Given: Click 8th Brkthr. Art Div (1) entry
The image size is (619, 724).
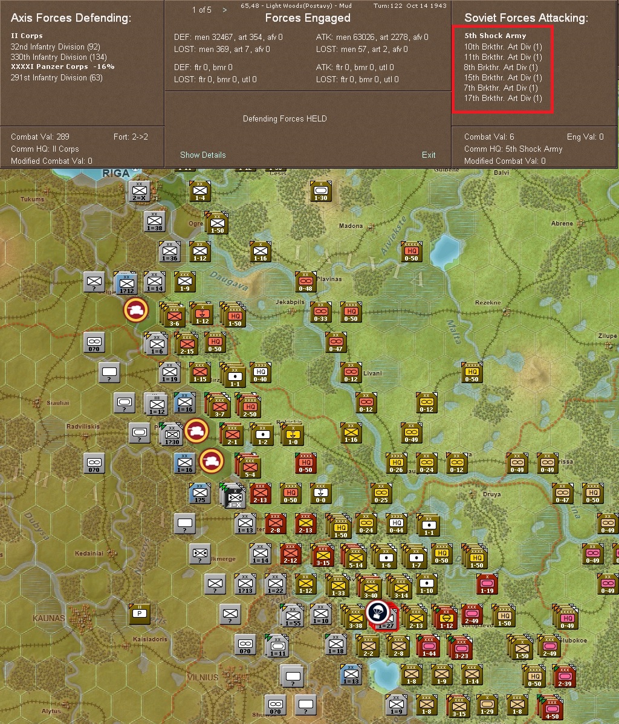Looking at the screenshot, I should tap(501, 68).
